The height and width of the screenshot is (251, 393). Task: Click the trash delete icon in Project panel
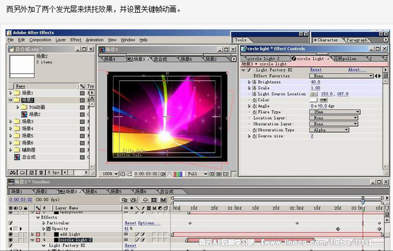41,172
